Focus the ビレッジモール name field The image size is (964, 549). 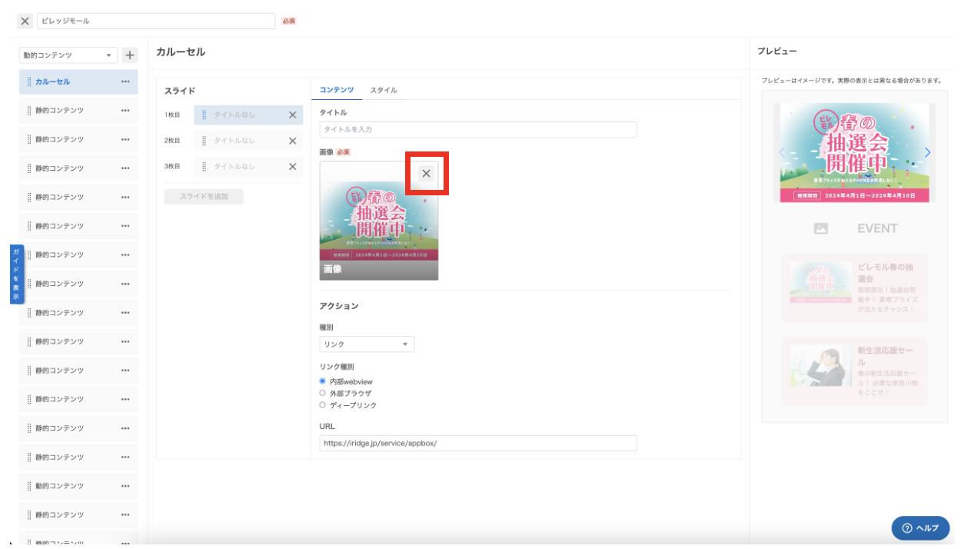[x=156, y=22]
